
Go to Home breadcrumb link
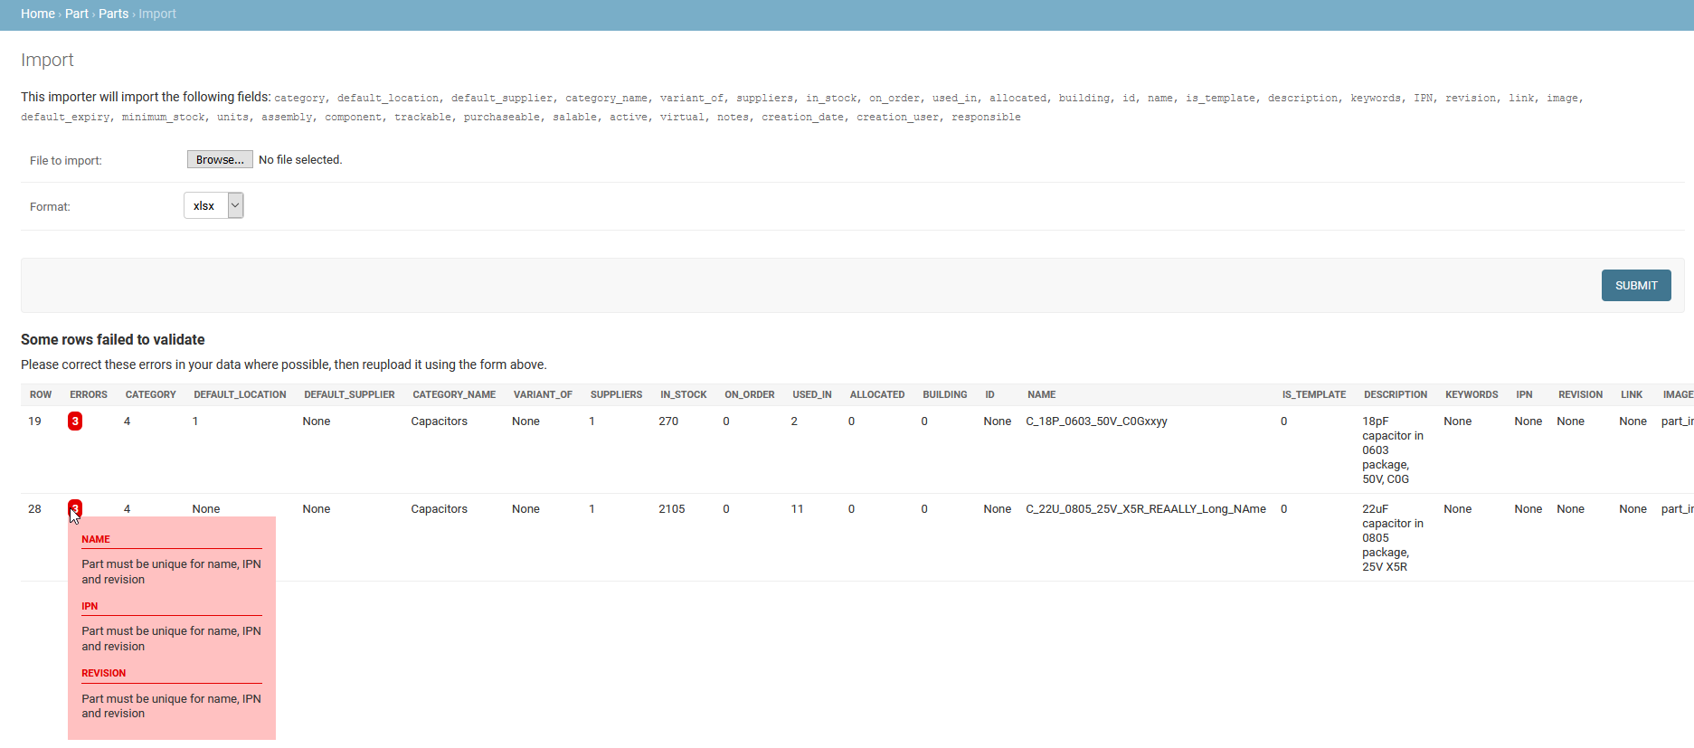[x=38, y=14]
